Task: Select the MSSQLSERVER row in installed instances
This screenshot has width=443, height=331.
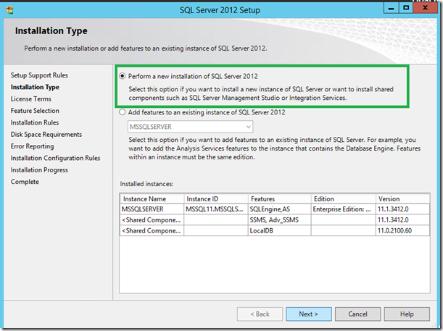Action: 275,209
